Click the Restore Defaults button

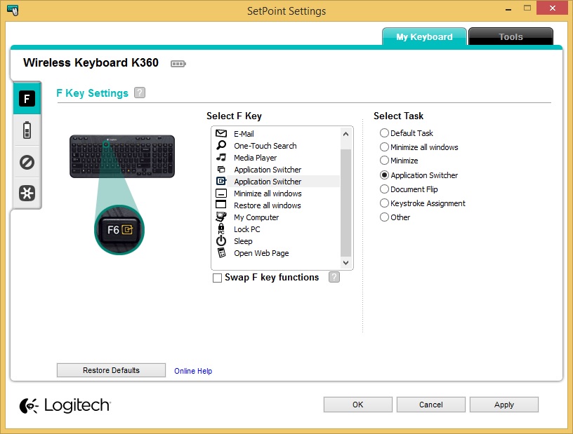pyautogui.click(x=111, y=370)
